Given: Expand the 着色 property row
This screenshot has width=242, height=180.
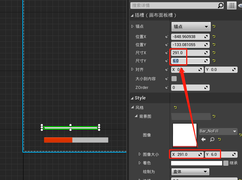Looking at the screenshot, I should [140, 163].
